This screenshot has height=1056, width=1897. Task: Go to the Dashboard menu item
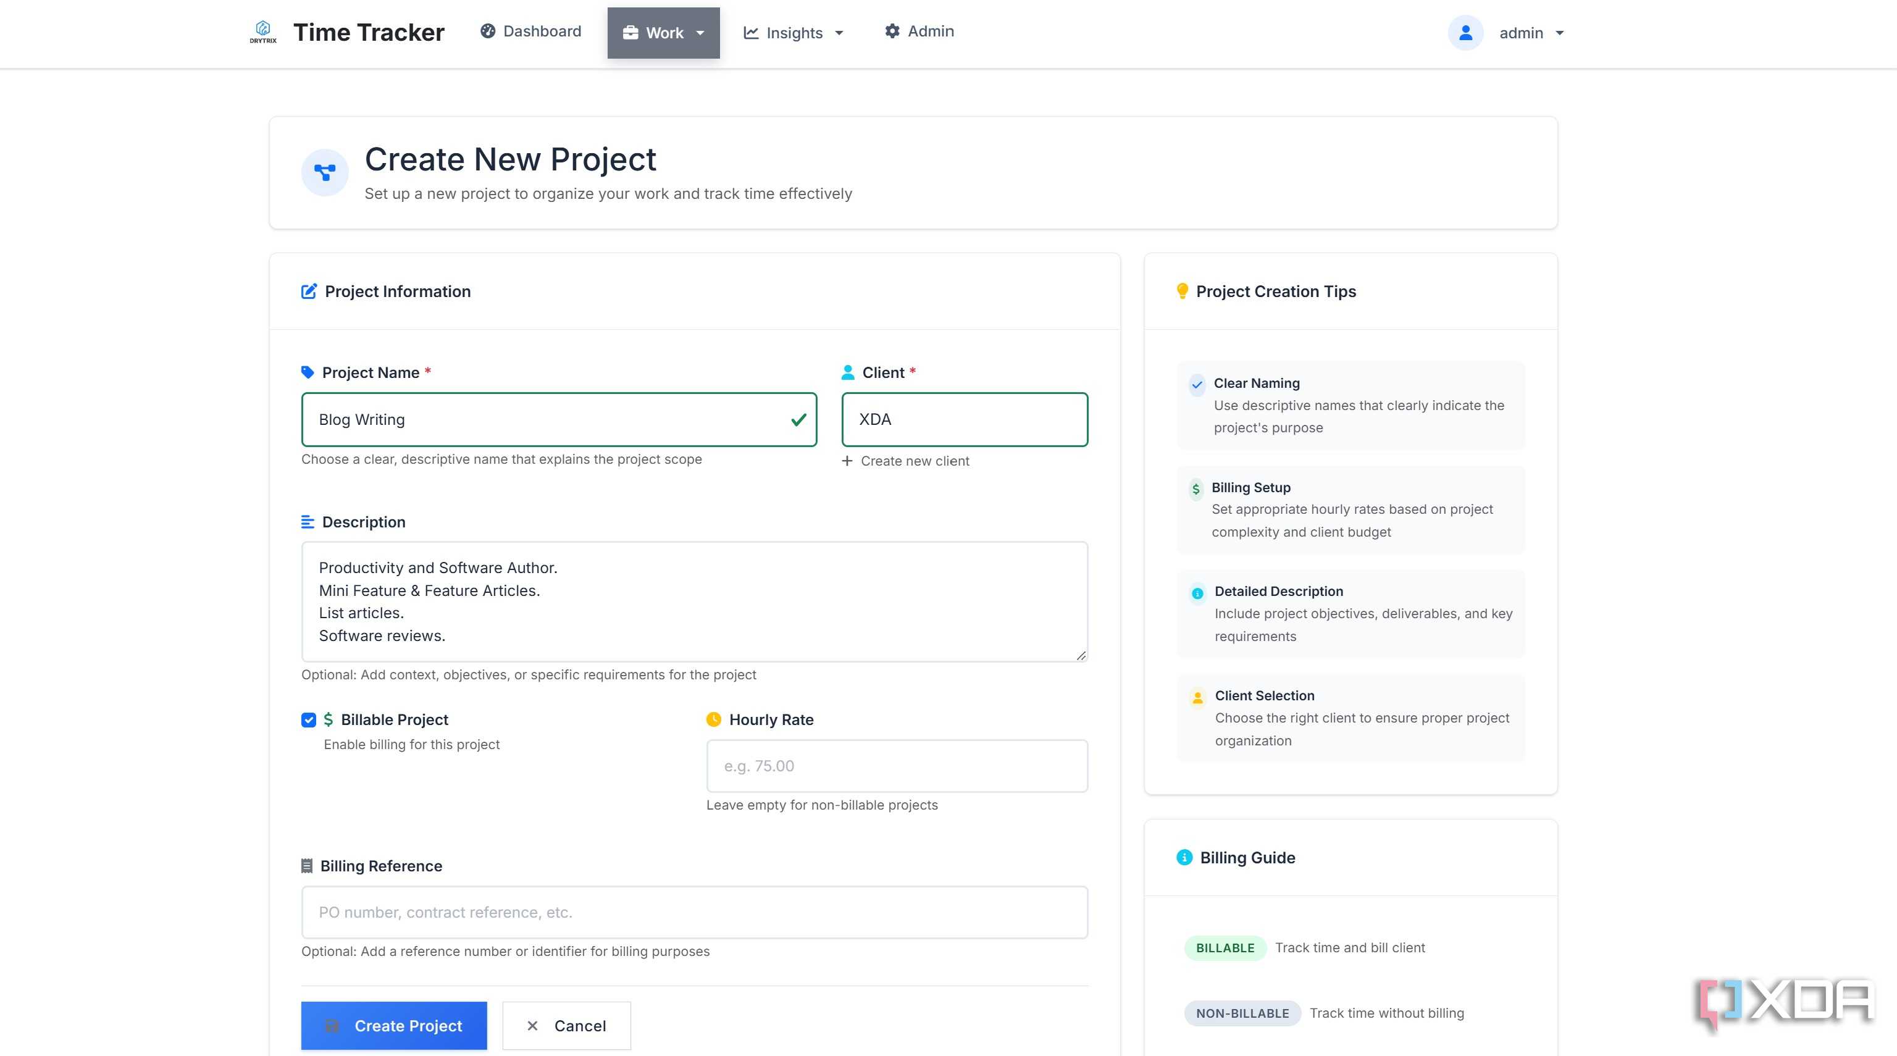pos(531,31)
